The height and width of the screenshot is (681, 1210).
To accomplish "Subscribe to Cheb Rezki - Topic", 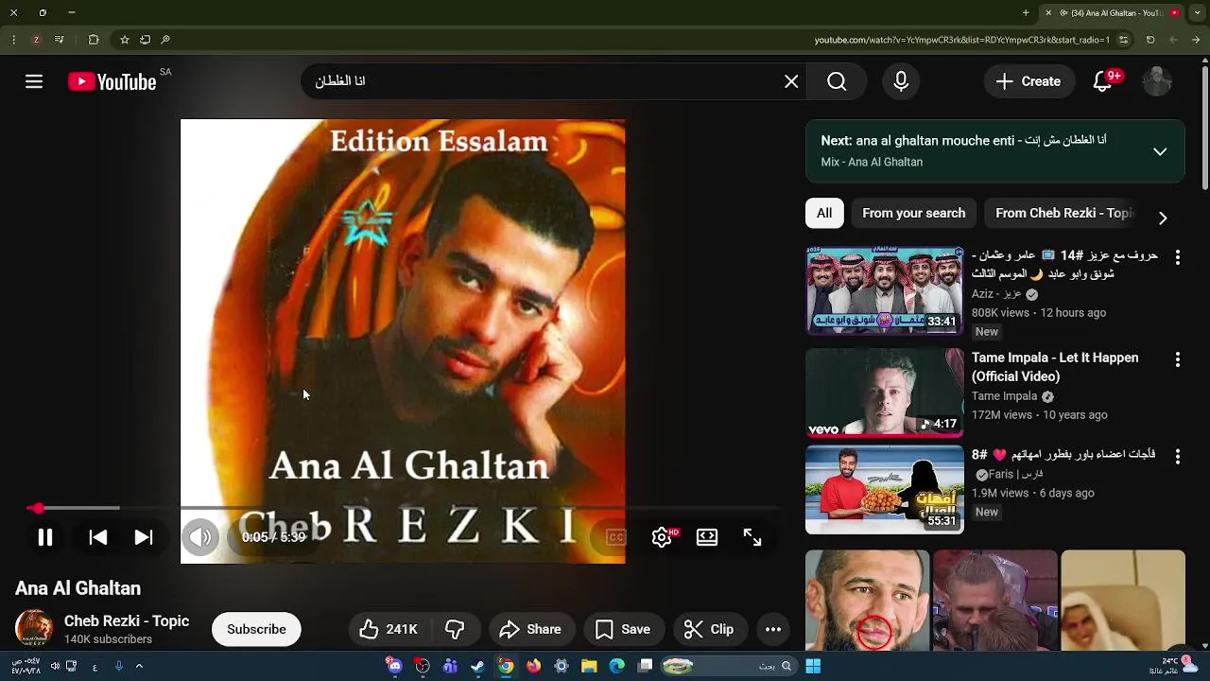I will [x=256, y=629].
